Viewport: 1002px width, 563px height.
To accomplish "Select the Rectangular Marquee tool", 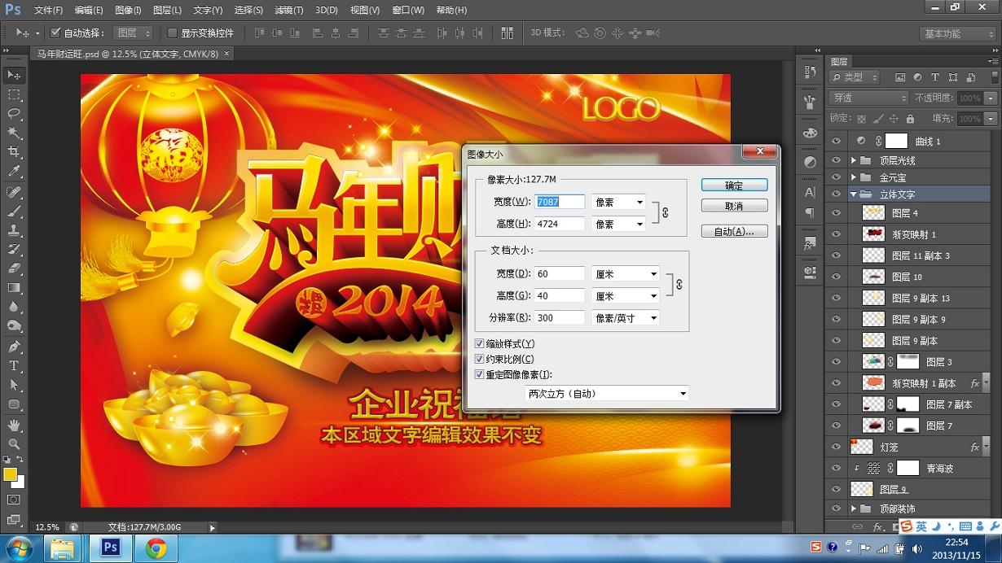I will click(x=14, y=94).
